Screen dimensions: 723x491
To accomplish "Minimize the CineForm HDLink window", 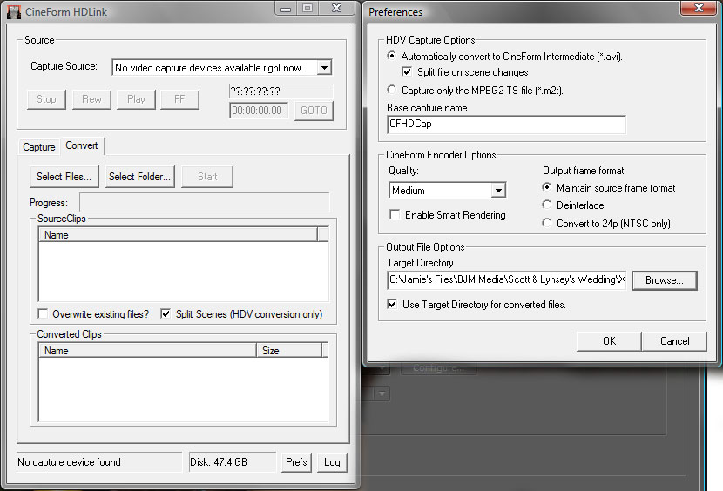I will point(286,9).
